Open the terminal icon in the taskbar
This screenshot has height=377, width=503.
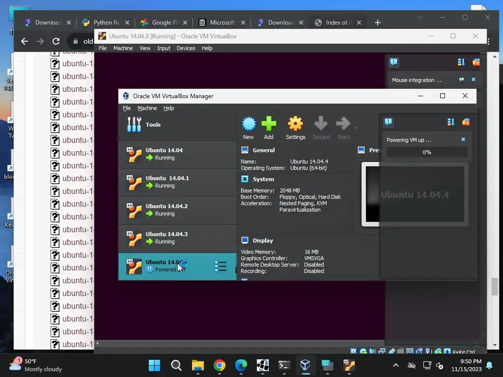coord(284,365)
